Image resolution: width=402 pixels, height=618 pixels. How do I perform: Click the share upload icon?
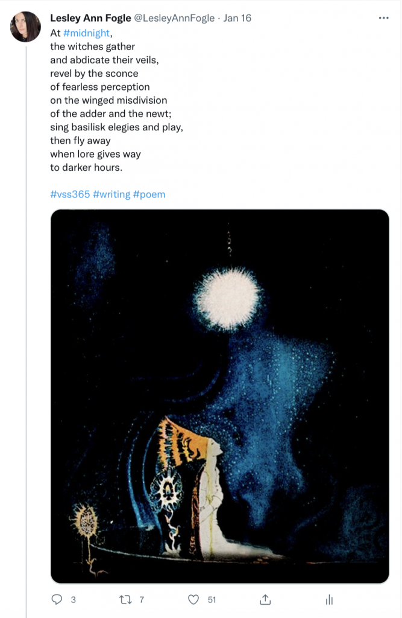click(x=265, y=599)
